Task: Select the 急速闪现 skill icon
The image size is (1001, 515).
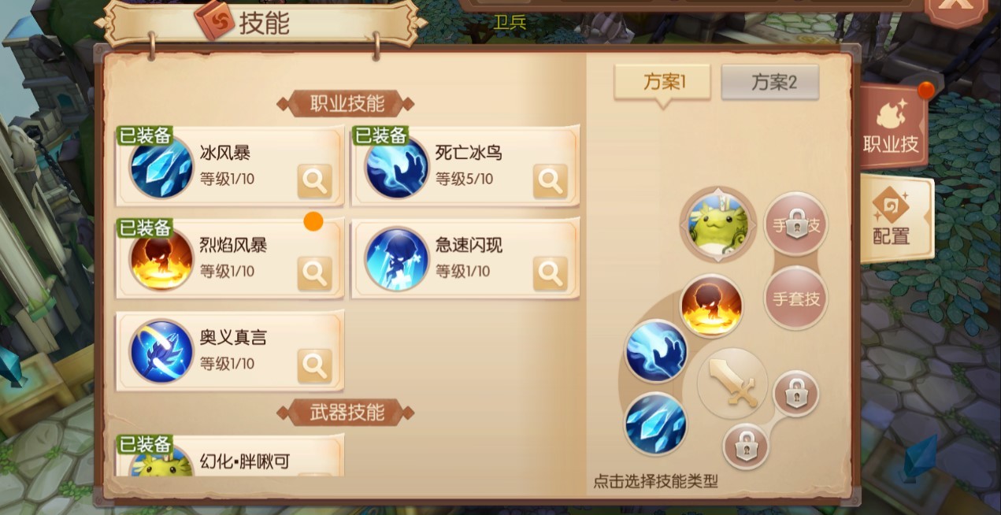Action: 396,258
